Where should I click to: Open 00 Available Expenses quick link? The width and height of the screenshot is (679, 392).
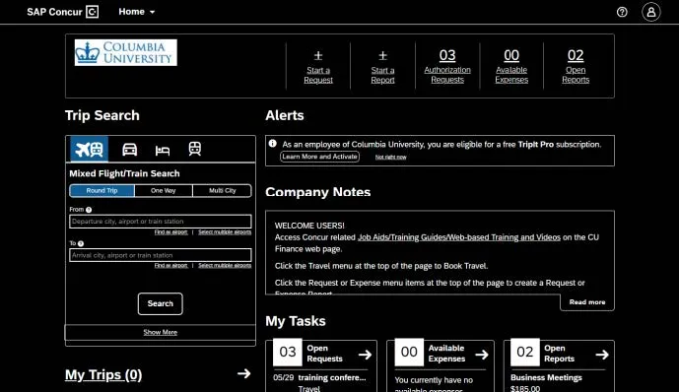511,66
